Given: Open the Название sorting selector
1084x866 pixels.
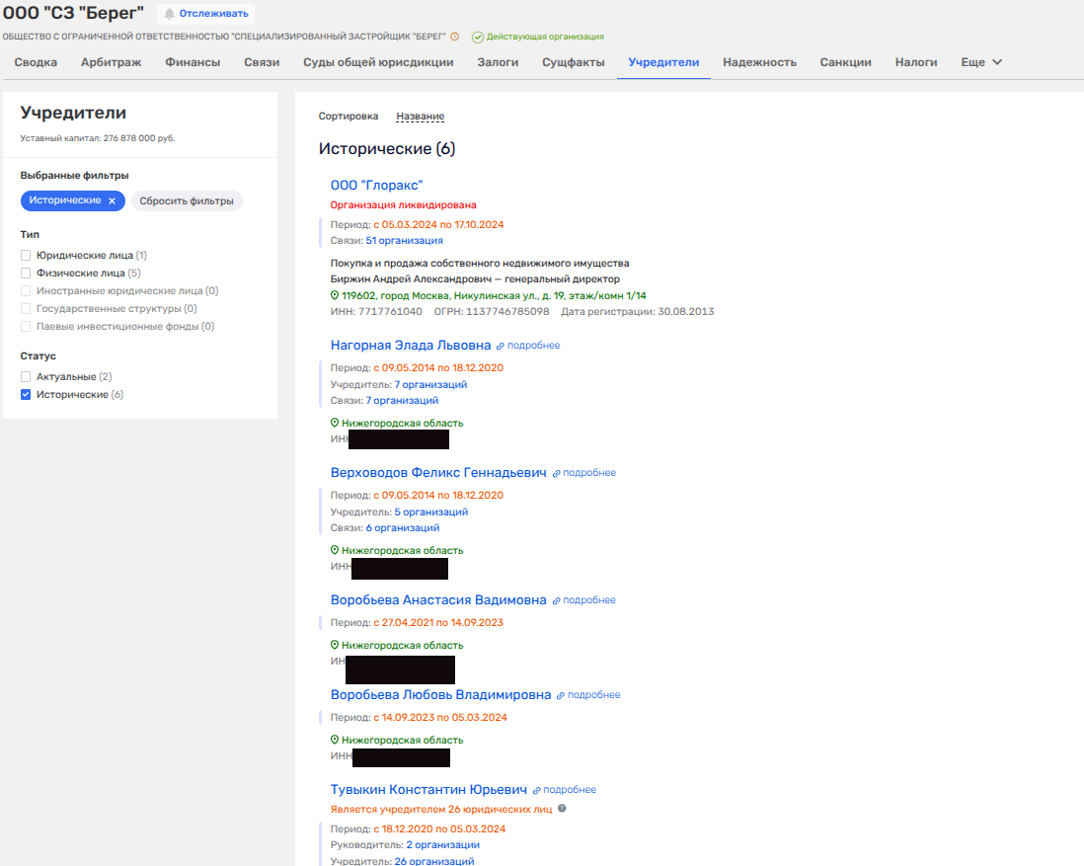Looking at the screenshot, I should 420,117.
